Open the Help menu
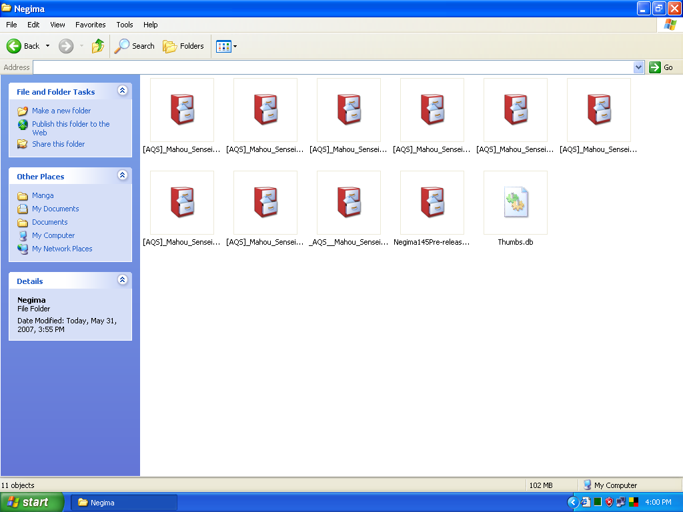Screen dimensions: 683x512 (x=150, y=25)
